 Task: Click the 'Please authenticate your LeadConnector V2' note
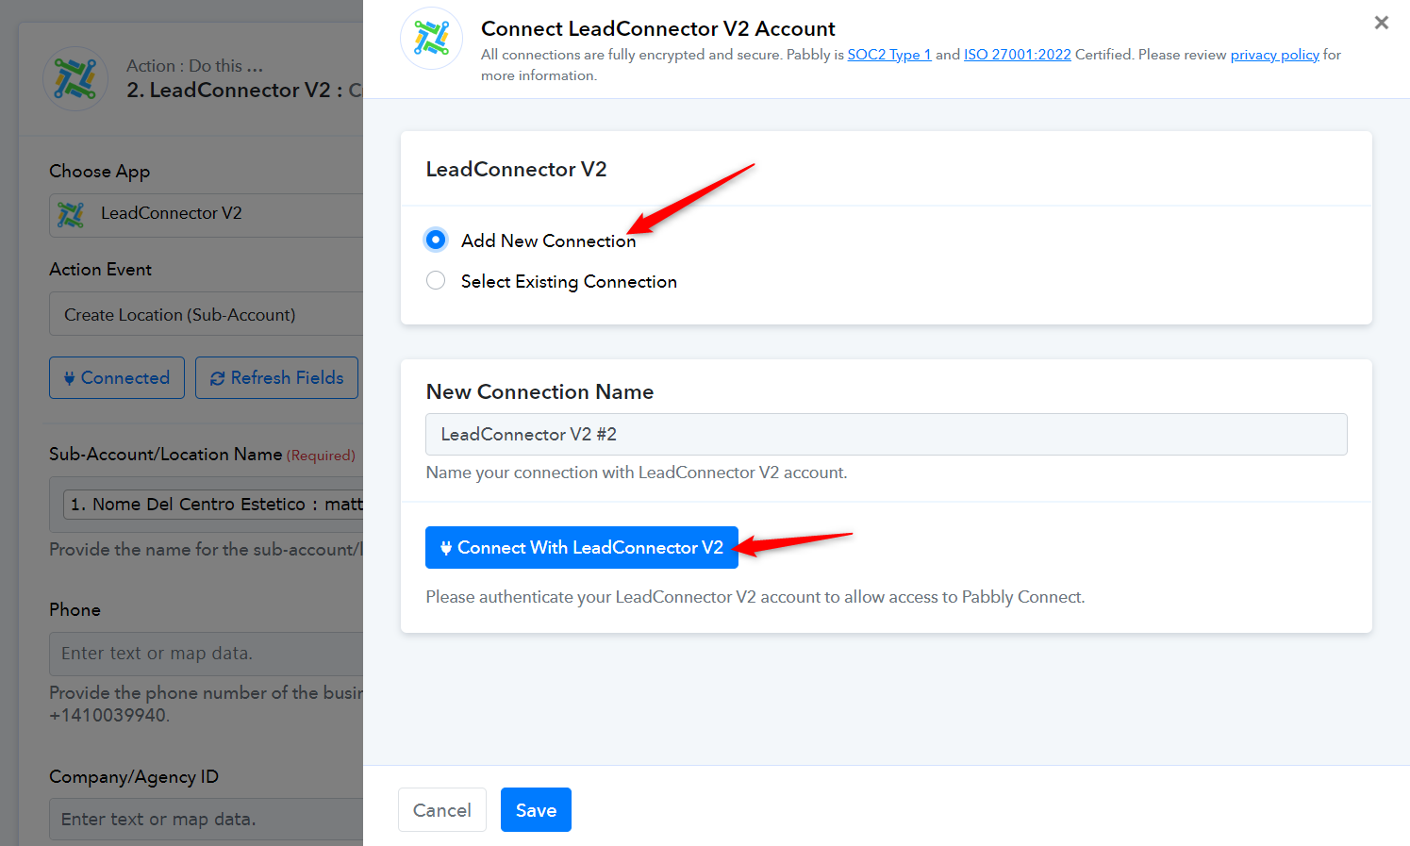coord(755,597)
